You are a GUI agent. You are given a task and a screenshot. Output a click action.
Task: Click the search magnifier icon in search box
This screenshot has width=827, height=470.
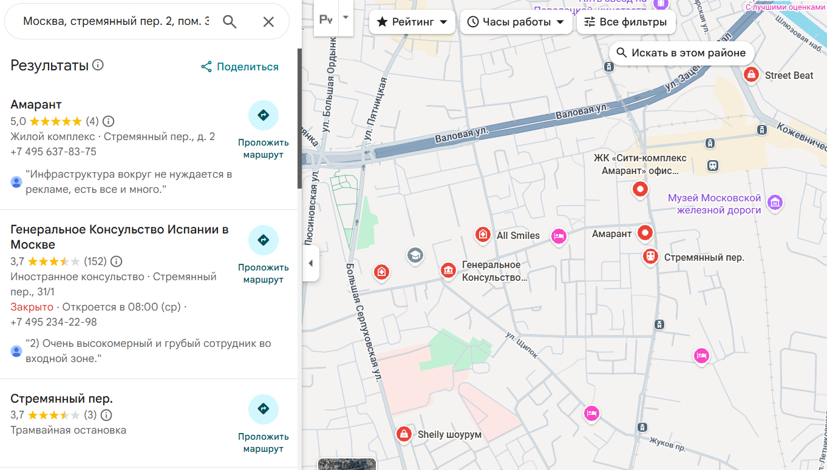(x=230, y=22)
